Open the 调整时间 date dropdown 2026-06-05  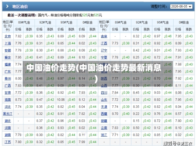click(x=181, y=6)
